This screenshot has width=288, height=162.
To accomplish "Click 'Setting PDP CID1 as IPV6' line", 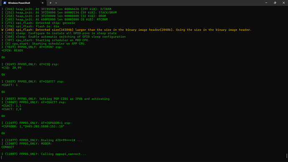I will click(x=56, y=99).
